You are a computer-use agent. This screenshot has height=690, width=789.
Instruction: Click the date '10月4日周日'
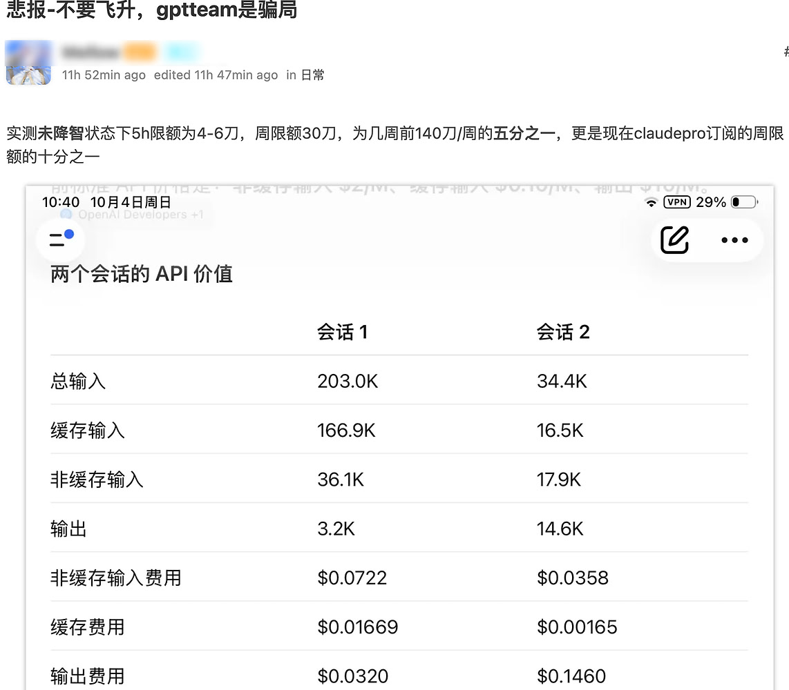[x=131, y=202]
